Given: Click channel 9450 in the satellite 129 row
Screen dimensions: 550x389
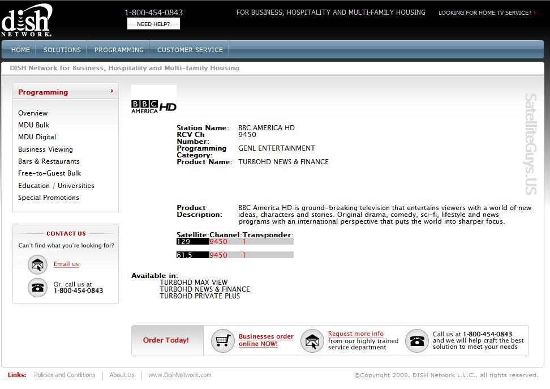Looking at the screenshot, I should click(x=218, y=242).
